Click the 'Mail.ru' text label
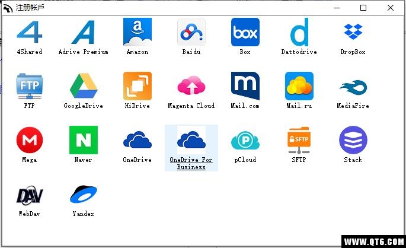The height and width of the screenshot is (248, 406). pos(299,106)
